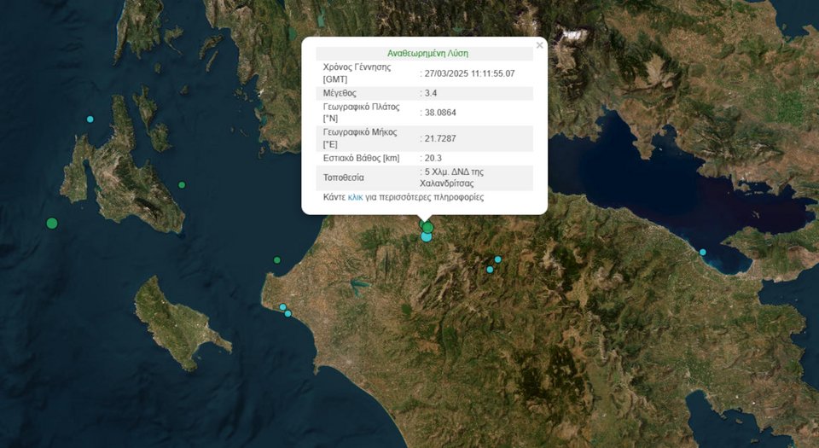This screenshot has height=448, width=819.
Task: Select lower cyan marker of the inland eastern pair
Action: click(490, 270)
